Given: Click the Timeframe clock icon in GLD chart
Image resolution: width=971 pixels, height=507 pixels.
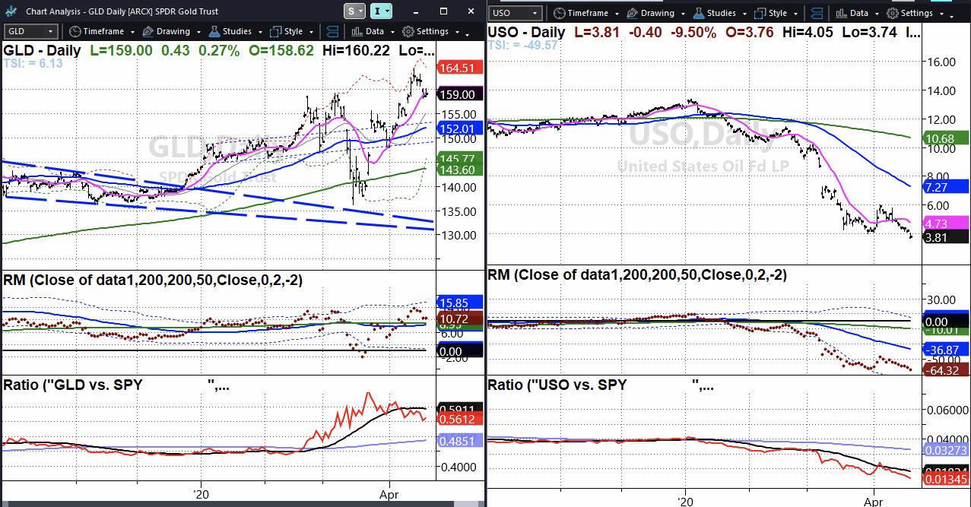Looking at the screenshot, I should (x=75, y=31).
